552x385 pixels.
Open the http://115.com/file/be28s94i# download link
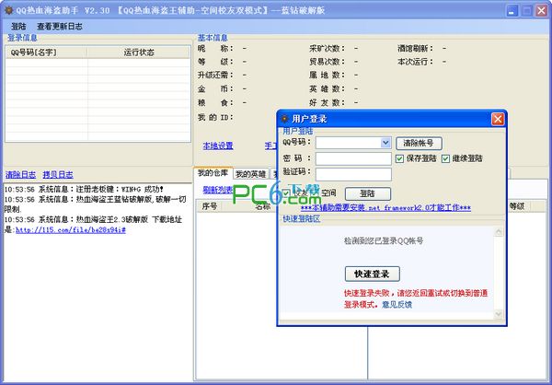pyautogui.click(x=71, y=230)
